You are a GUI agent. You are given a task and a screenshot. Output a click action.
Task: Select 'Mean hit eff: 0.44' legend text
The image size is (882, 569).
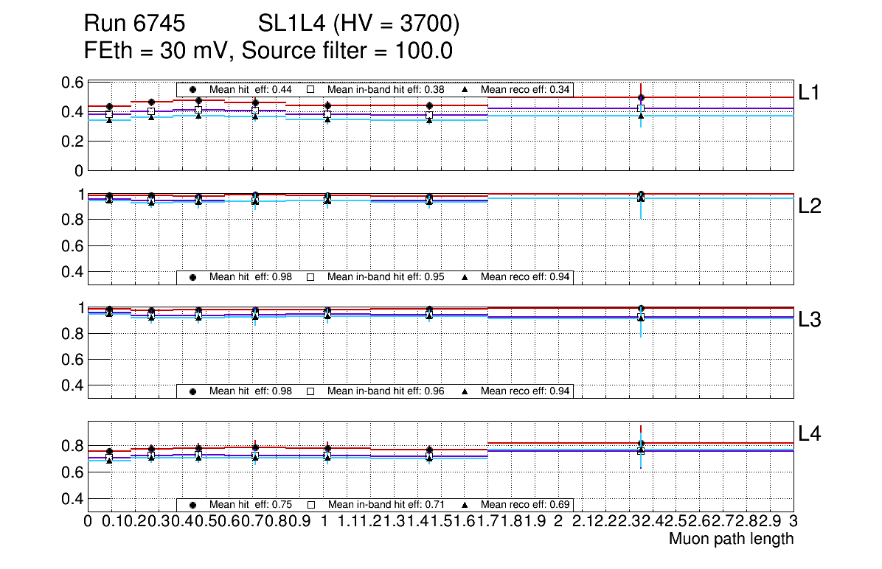tap(251, 90)
